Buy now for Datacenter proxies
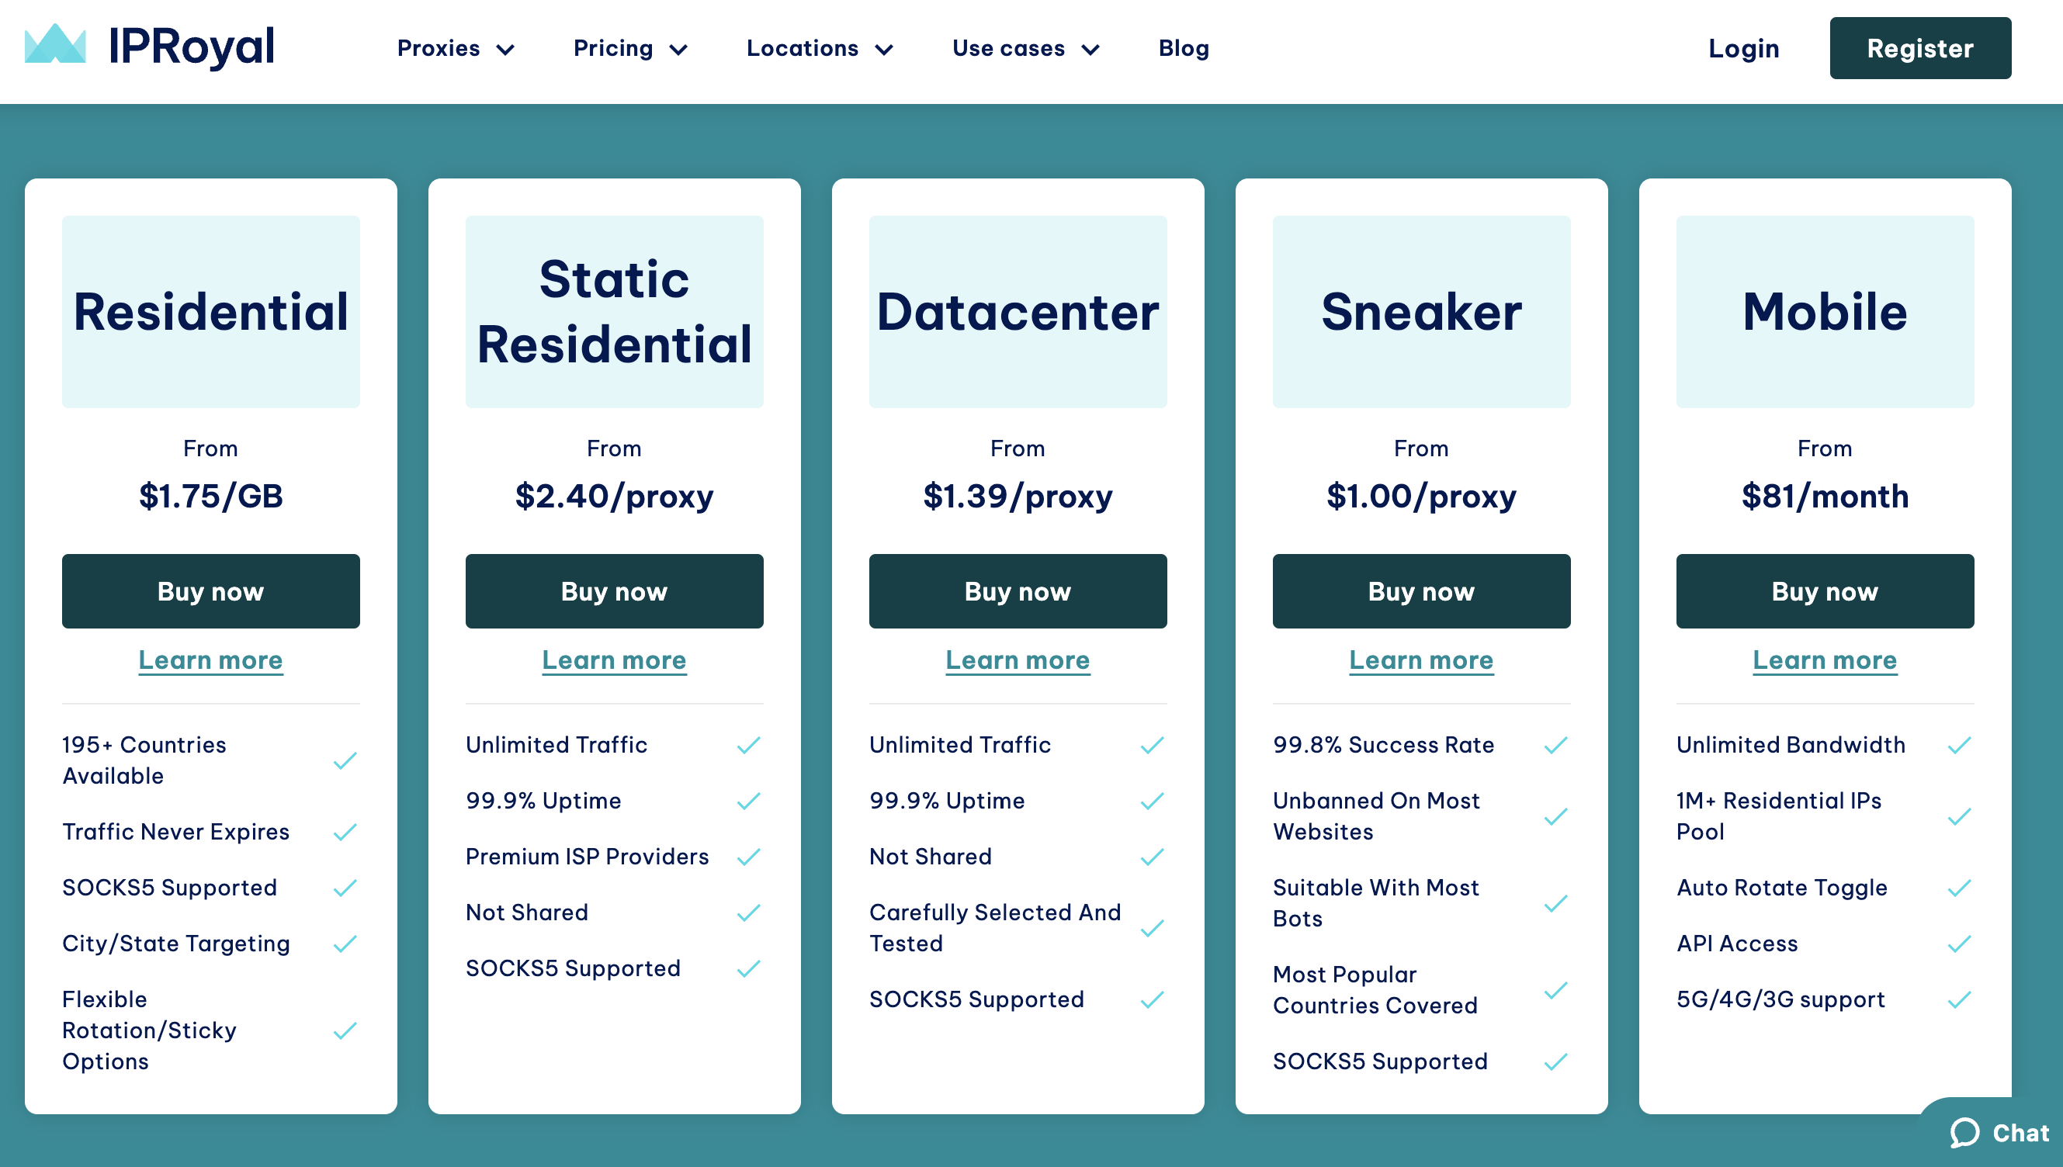Screen dimensions: 2063x1167 (x=1017, y=590)
